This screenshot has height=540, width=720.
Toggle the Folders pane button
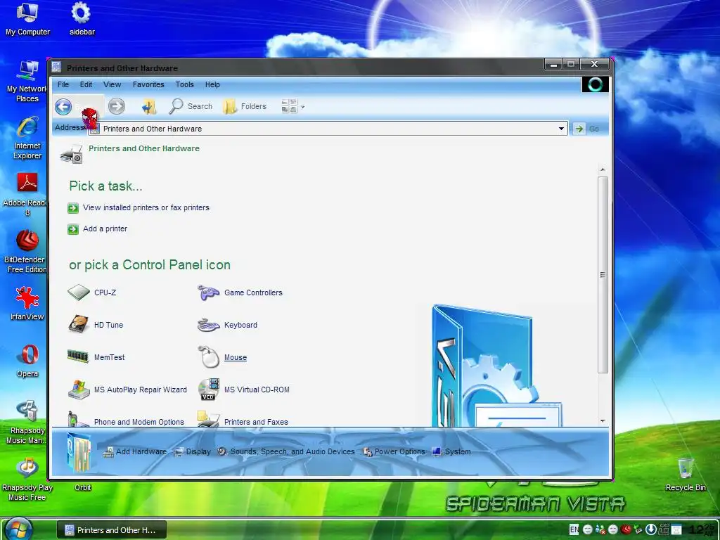tap(245, 107)
